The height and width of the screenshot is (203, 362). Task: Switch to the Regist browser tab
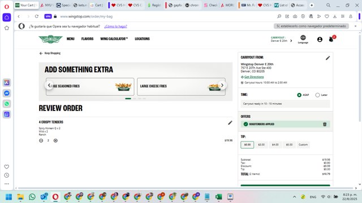click(154, 5)
